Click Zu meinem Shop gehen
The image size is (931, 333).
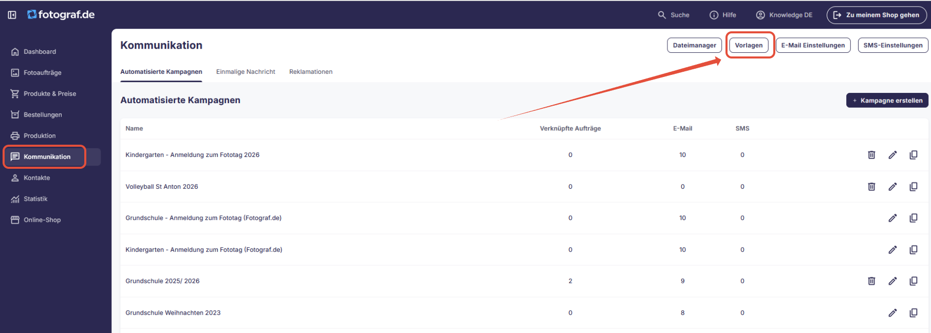tap(876, 15)
